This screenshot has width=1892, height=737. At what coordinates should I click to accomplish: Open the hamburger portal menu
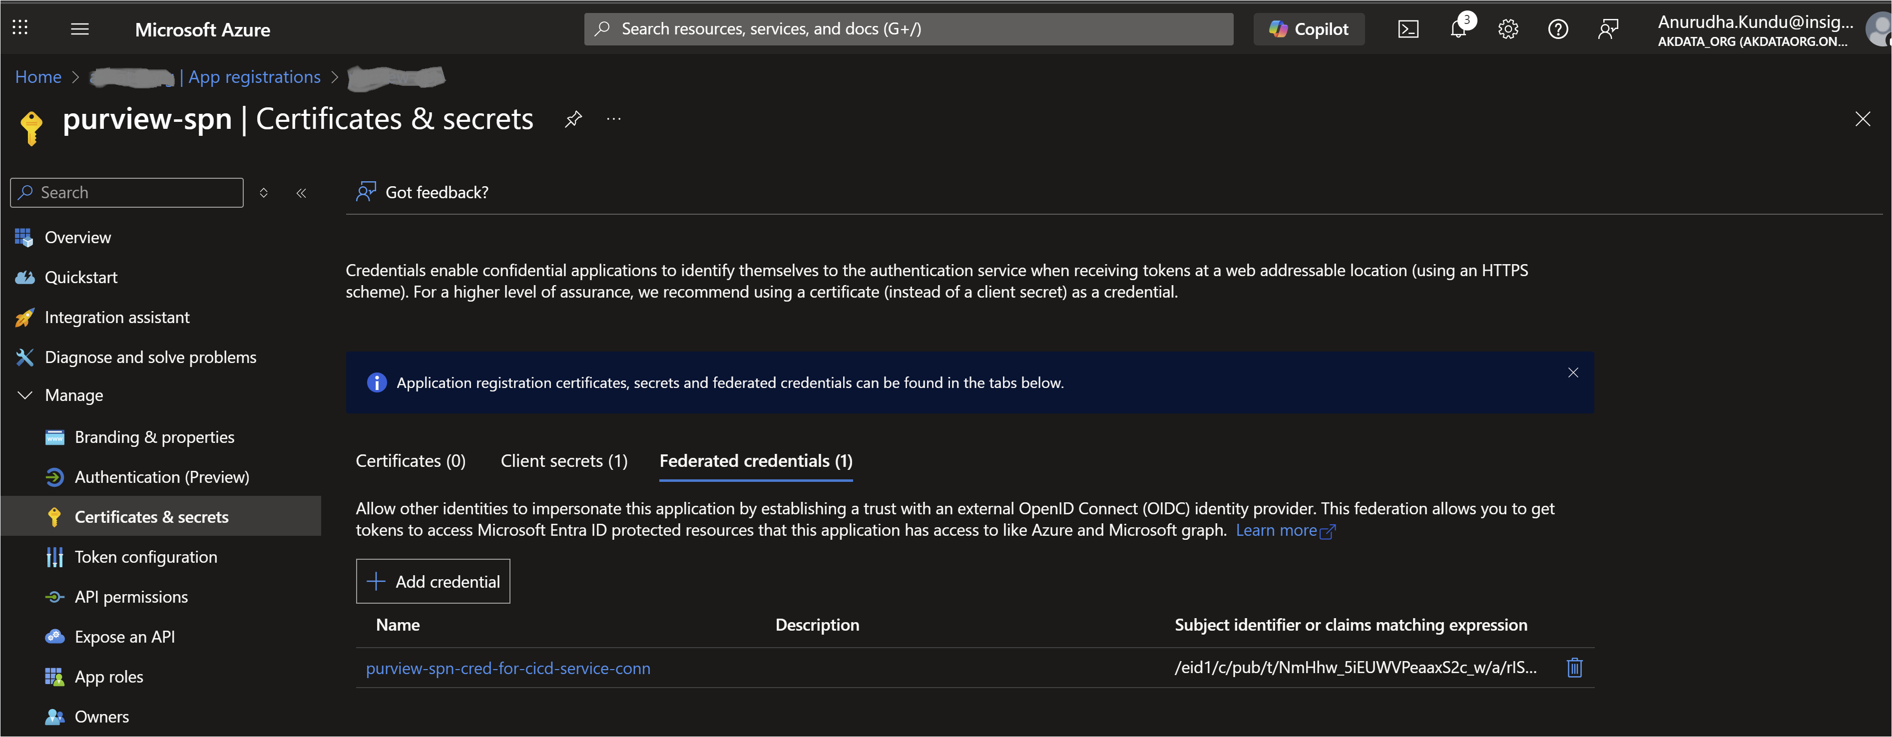pos(79,28)
